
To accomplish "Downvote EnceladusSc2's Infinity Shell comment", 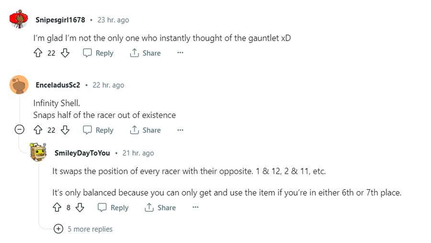I will click(65, 130).
